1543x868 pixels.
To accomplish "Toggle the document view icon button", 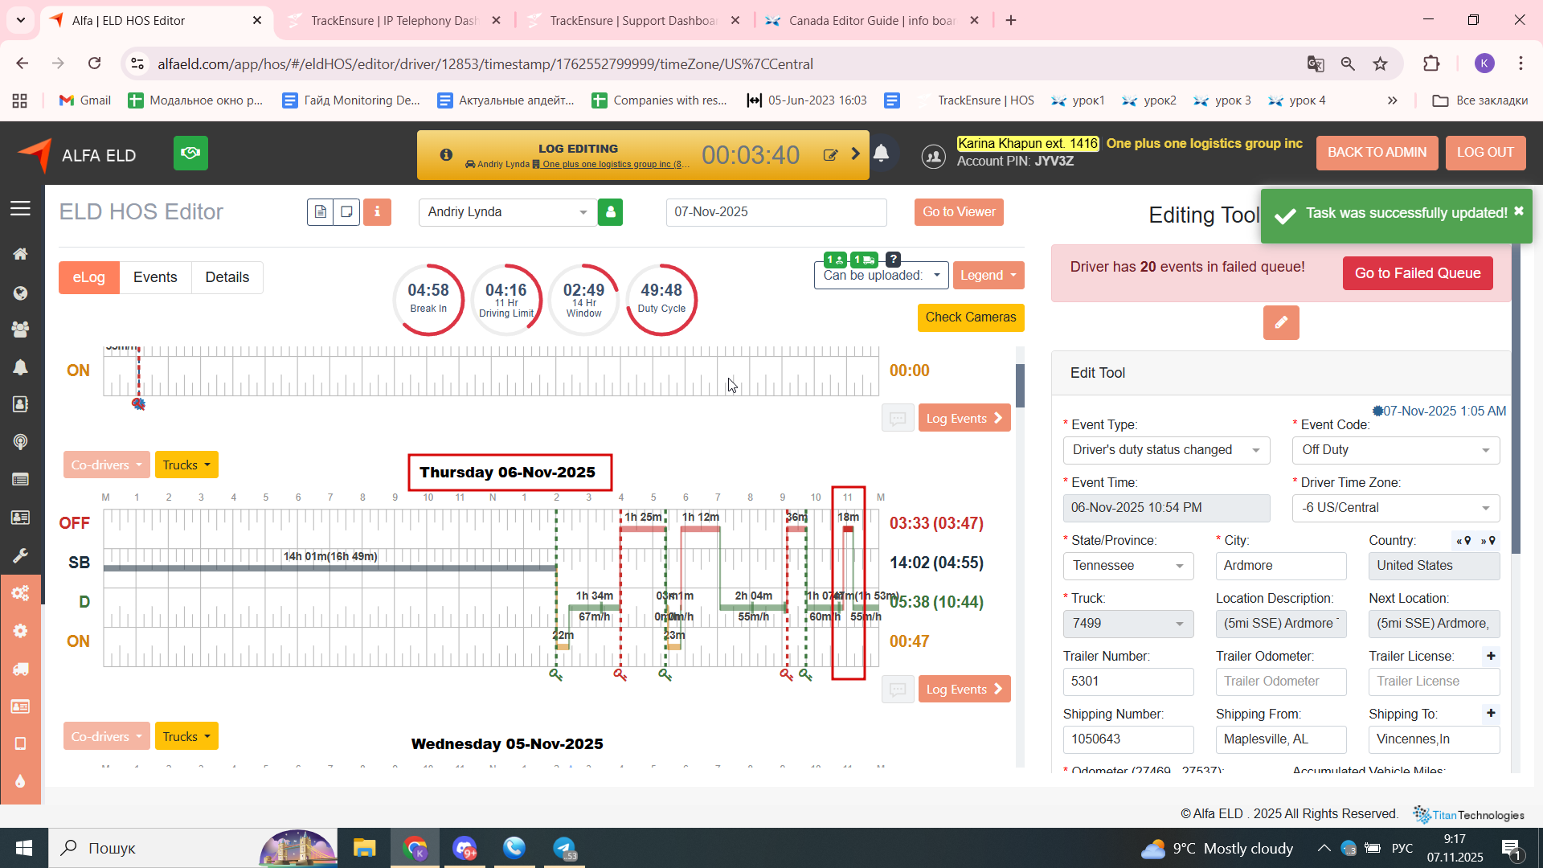I will coord(320,212).
